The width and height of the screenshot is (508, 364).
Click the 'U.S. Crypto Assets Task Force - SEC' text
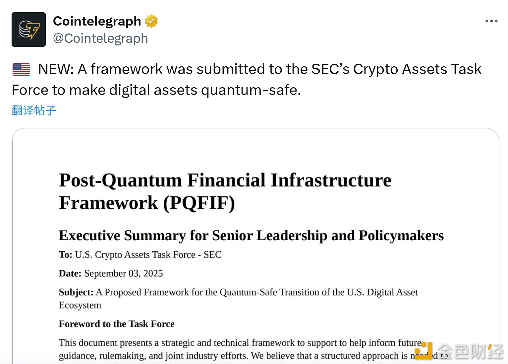[x=148, y=255]
